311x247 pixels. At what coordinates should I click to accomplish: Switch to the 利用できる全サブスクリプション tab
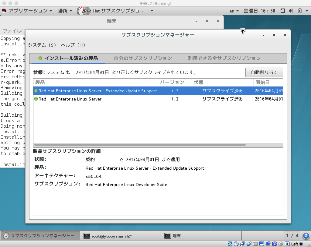click(224, 58)
